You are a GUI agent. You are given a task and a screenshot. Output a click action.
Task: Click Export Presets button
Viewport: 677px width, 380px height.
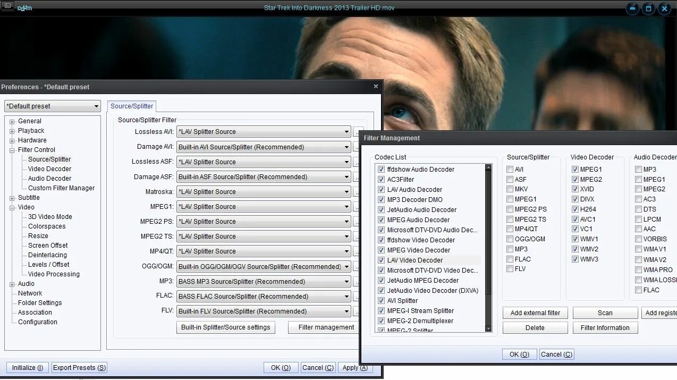pyautogui.click(x=79, y=368)
